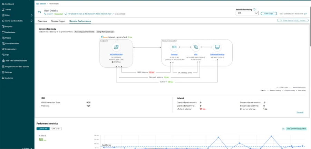
Task: Click the Integrations and data exports icon
Action: point(3,67)
